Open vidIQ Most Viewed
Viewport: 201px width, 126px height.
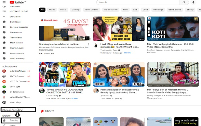[16, 43]
